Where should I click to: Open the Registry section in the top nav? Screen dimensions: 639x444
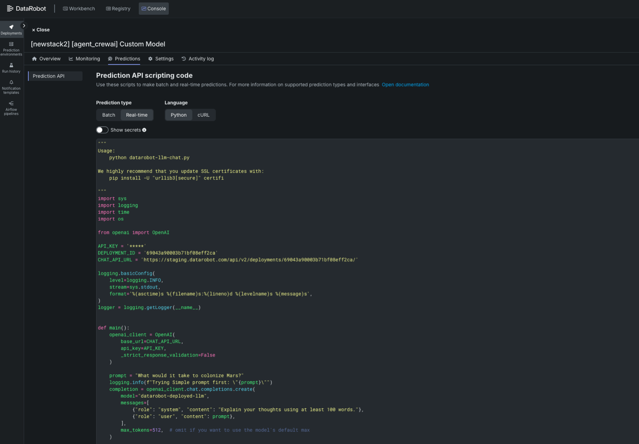tap(118, 9)
